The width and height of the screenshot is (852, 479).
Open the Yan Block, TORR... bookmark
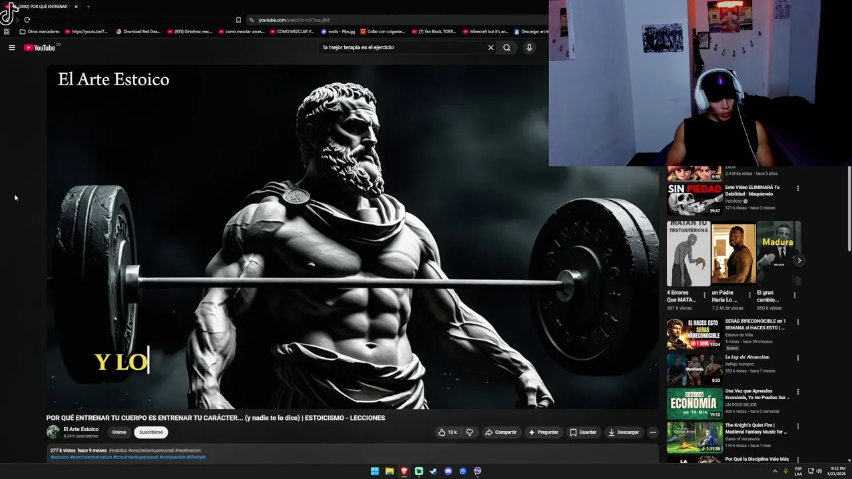pyautogui.click(x=434, y=31)
